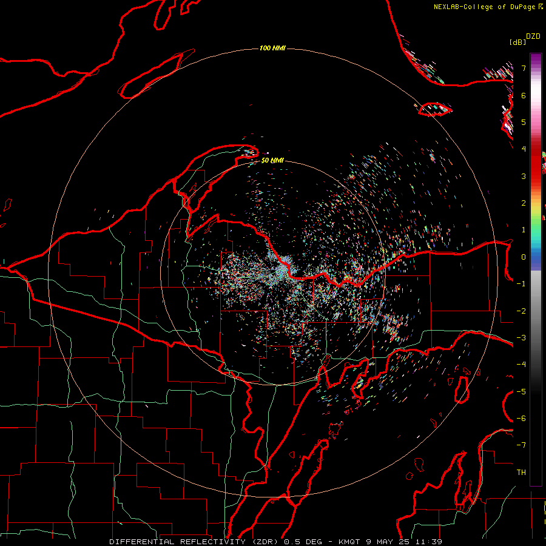Click the 100 NMI range ring label
The width and height of the screenshot is (546, 546).
pos(272,48)
